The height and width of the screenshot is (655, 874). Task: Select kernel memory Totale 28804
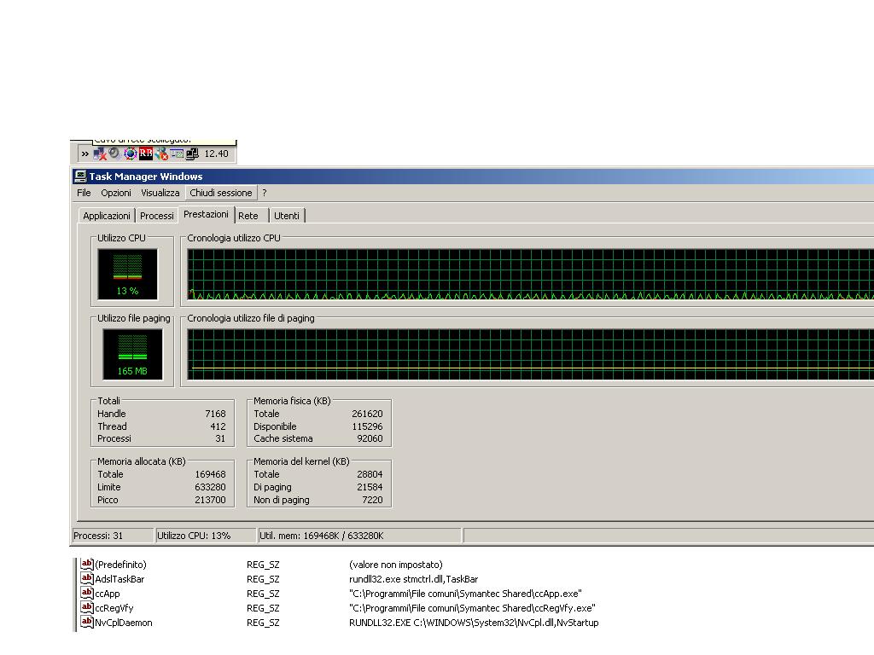click(370, 474)
